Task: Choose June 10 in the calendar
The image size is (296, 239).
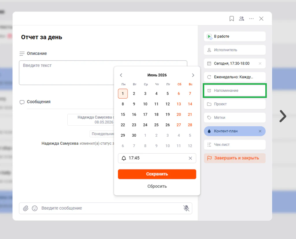Action: 145,104
